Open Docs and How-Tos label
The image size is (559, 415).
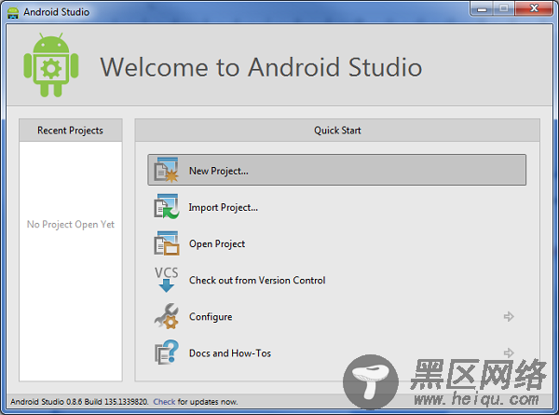(x=230, y=353)
